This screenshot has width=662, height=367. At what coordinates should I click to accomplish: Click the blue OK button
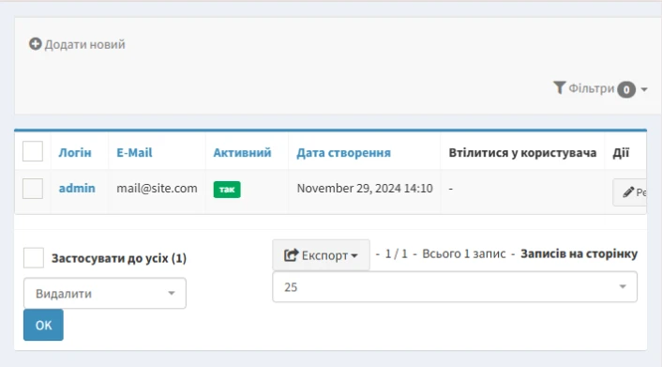tap(43, 325)
